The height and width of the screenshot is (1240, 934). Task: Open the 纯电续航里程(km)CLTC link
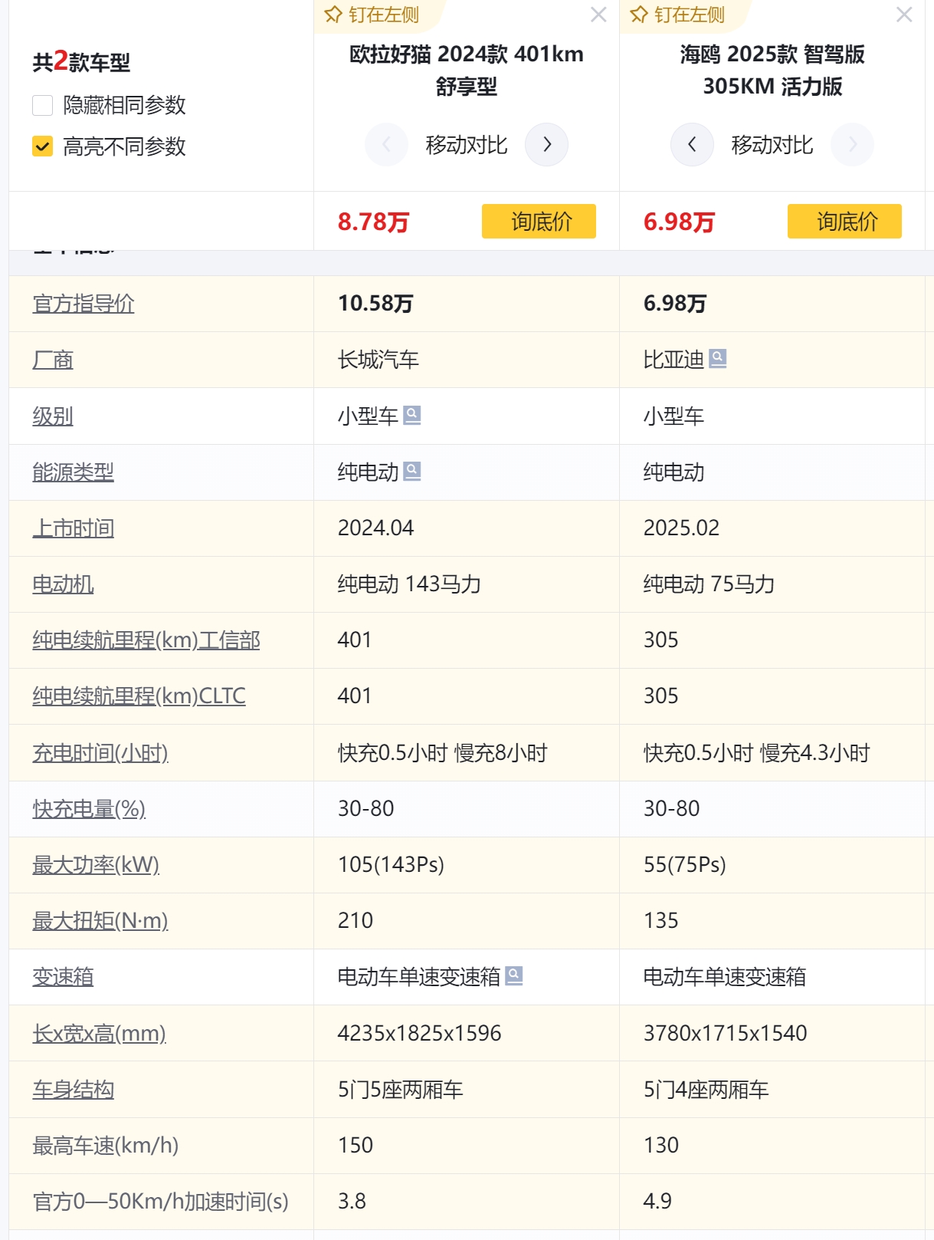(139, 696)
